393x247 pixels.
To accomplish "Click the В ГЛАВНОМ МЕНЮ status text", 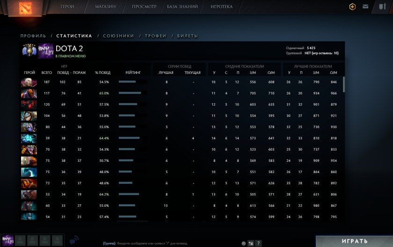I will point(71,56).
